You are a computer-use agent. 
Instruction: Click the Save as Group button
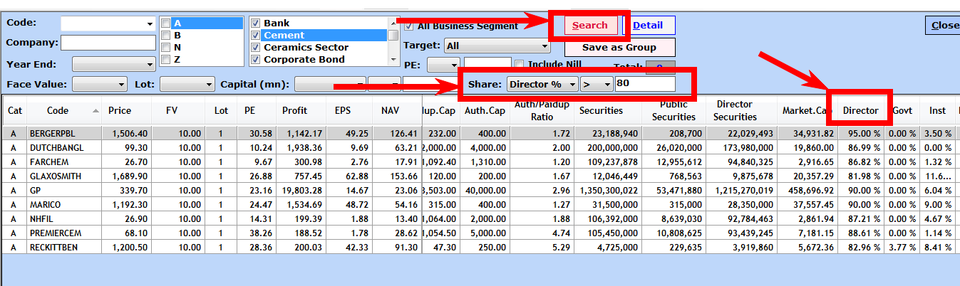619,48
